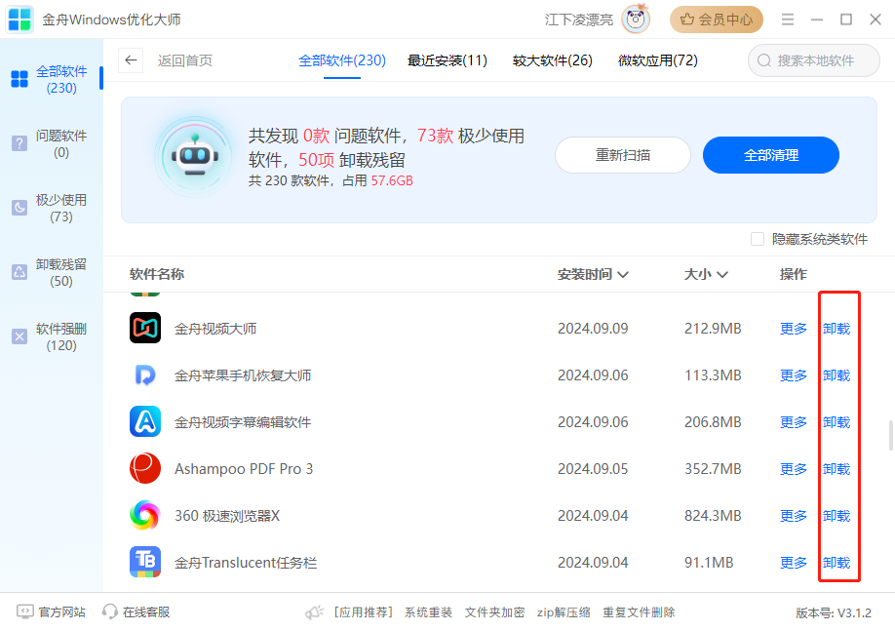Click the 金舟视频大师 name text
Screen dimensions: 895x631
point(215,329)
